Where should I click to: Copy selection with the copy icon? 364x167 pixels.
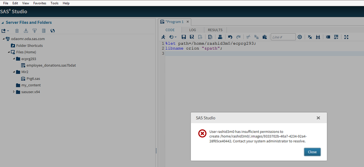tap(257, 37)
